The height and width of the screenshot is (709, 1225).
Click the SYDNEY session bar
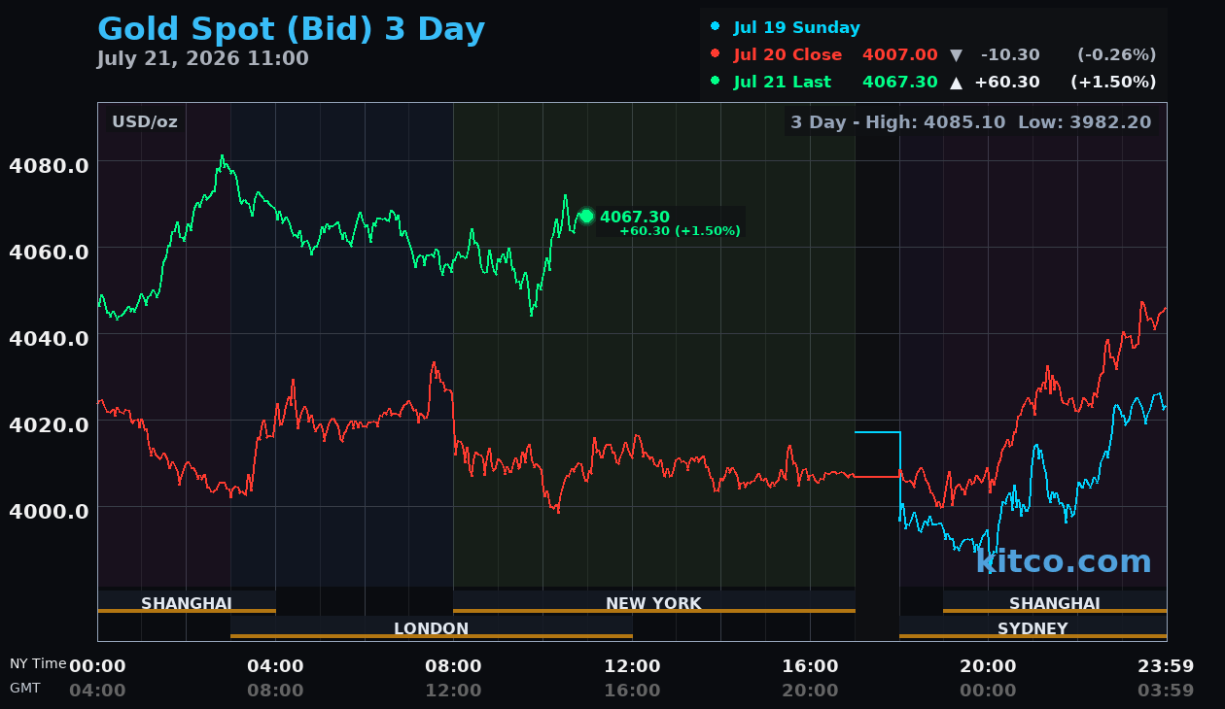pos(1032,627)
